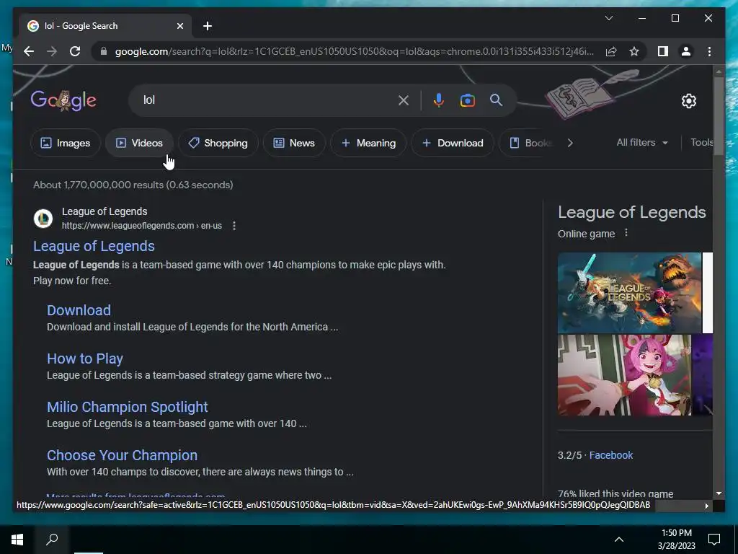Open the tab search dropdown arrow
The width and height of the screenshot is (738, 554).
(x=608, y=18)
